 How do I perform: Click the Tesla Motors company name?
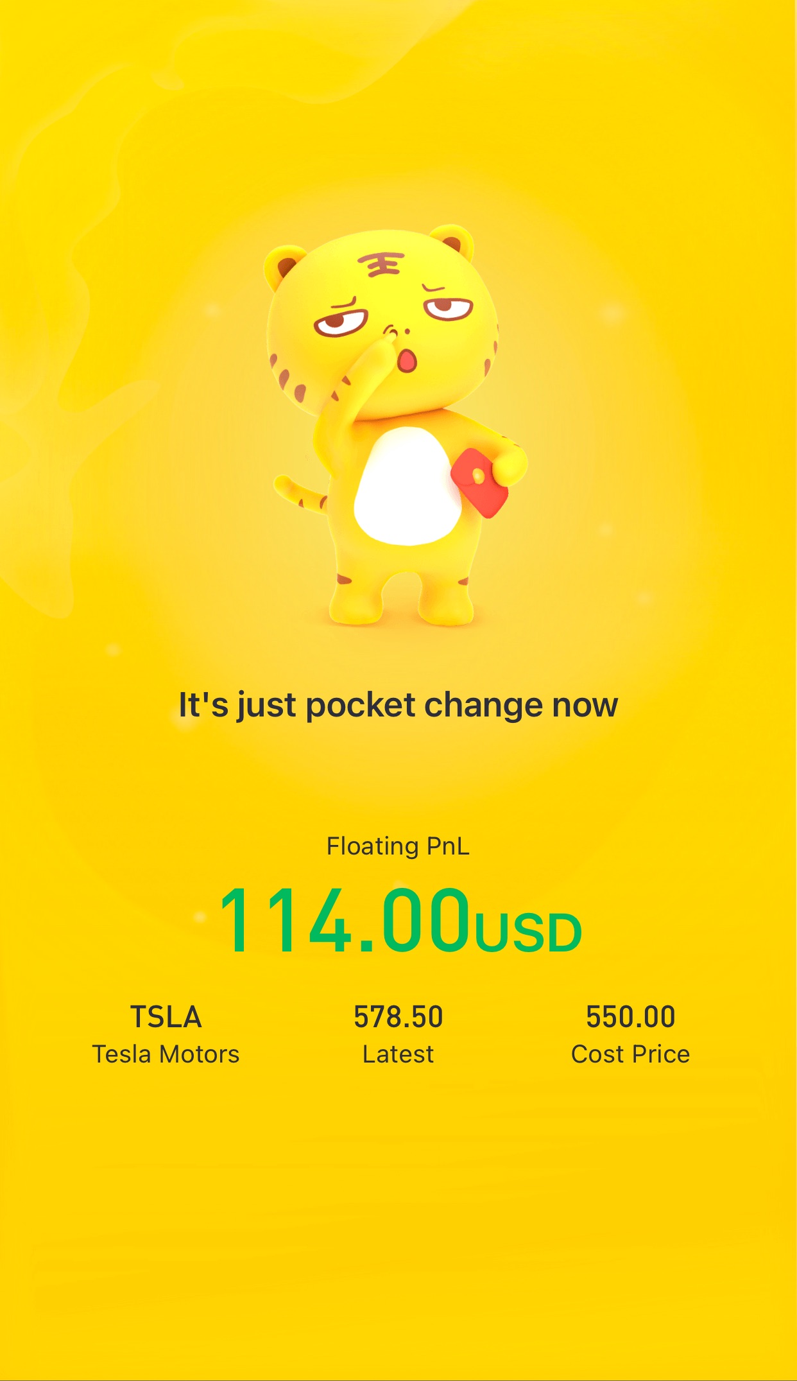click(x=166, y=1054)
